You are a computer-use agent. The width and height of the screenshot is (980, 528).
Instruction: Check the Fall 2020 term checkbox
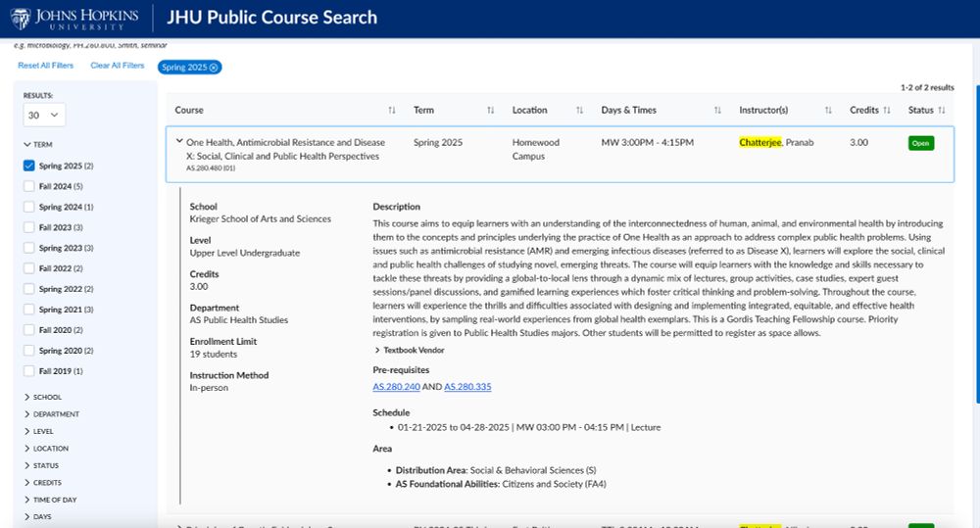(x=28, y=330)
